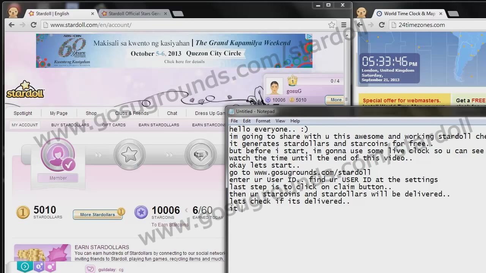Switch to the Stardoll Official Stars Generator tab
The height and width of the screenshot is (273, 486).
point(134,14)
